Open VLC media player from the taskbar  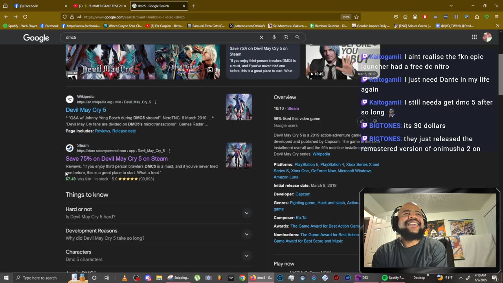(125, 278)
